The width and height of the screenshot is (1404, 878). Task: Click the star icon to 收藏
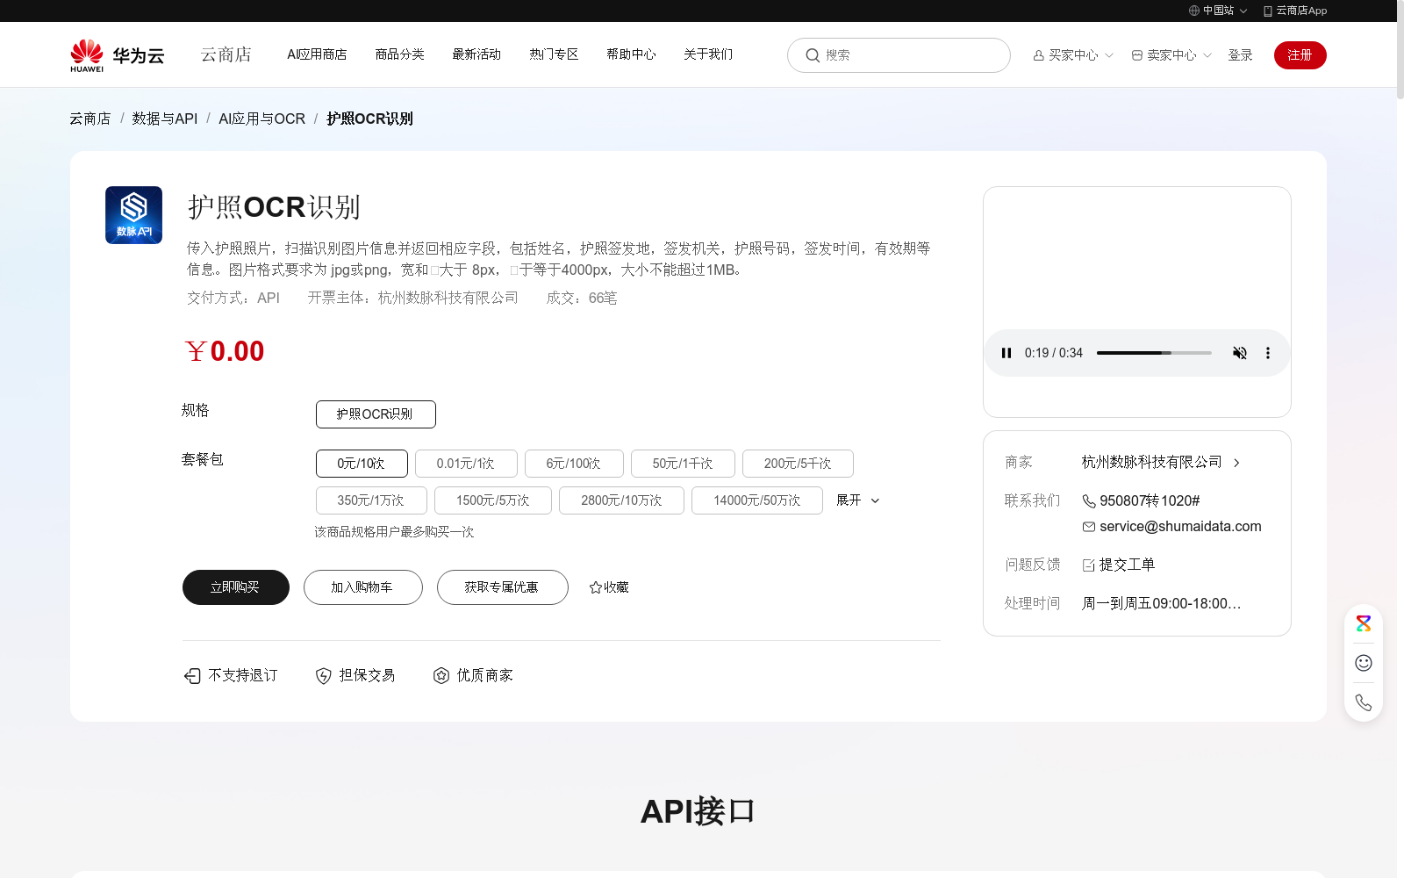(596, 587)
